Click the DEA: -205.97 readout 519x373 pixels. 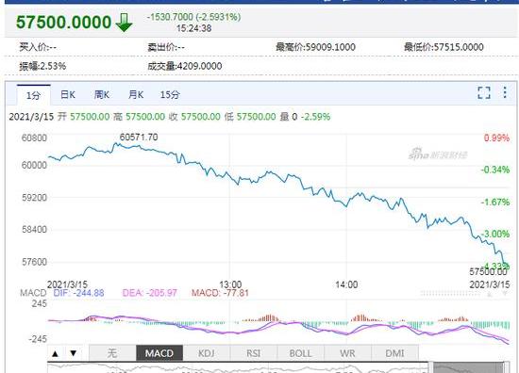coord(150,293)
